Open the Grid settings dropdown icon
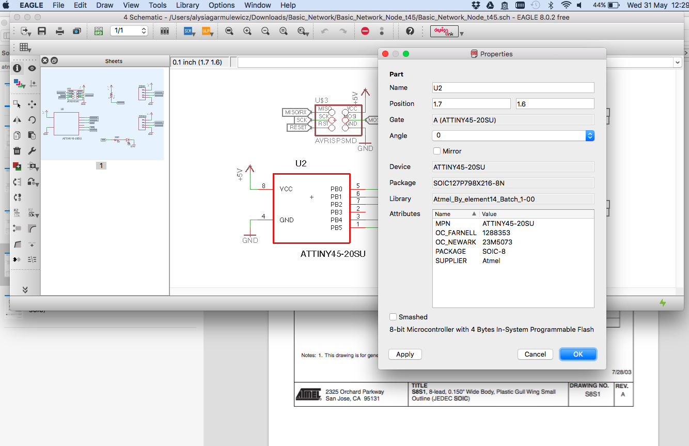The width and height of the screenshot is (689, 446). [x=24, y=48]
